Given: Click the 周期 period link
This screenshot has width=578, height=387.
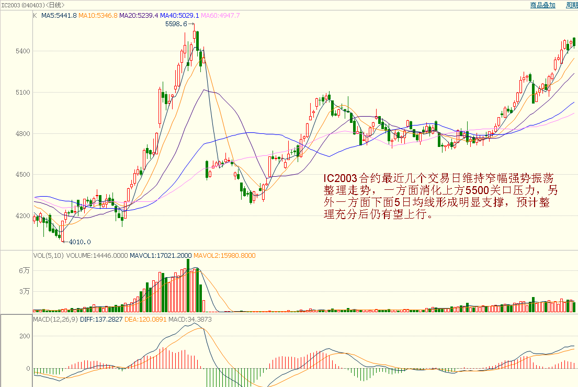Looking at the screenshot, I should (571, 5).
